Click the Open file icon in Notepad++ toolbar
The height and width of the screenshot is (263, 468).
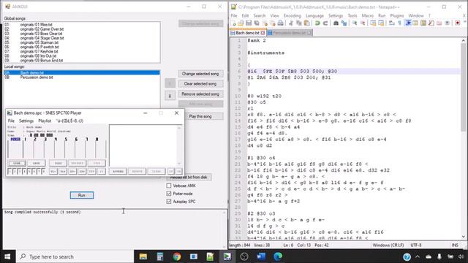click(241, 23)
